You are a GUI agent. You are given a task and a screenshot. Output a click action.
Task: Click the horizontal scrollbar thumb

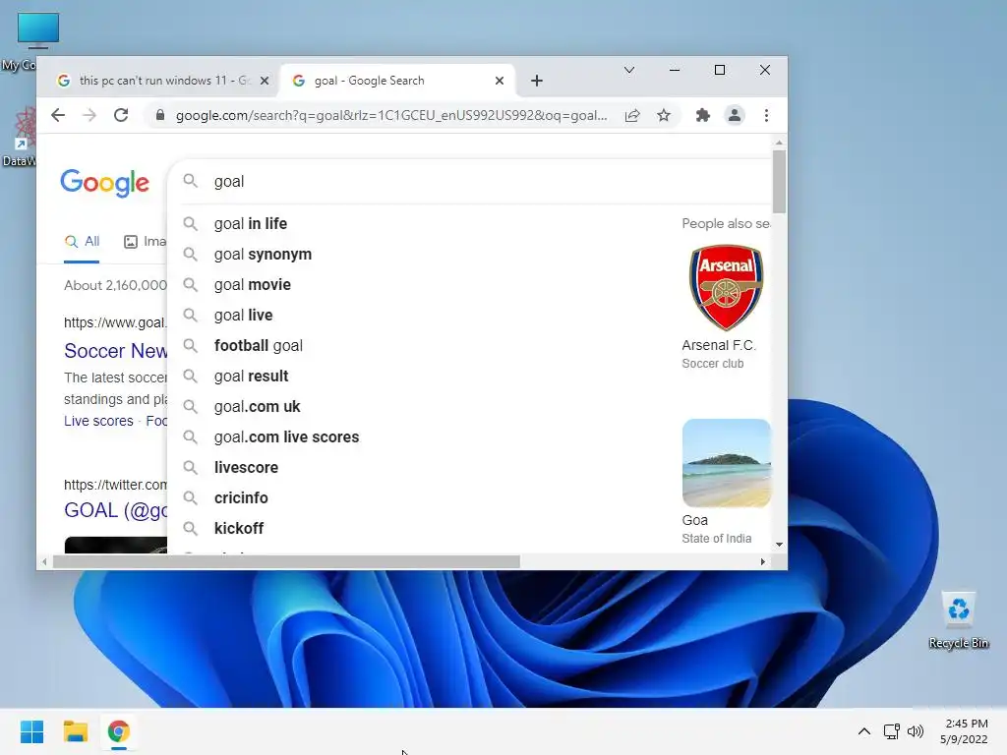point(286,561)
